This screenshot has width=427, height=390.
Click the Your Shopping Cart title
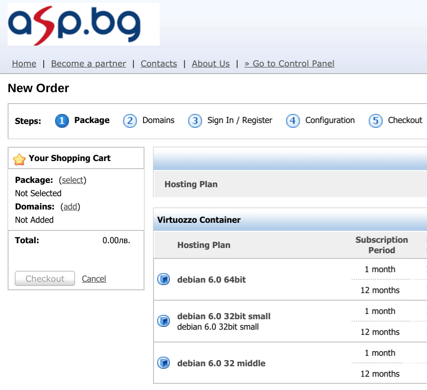coord(70,158)
